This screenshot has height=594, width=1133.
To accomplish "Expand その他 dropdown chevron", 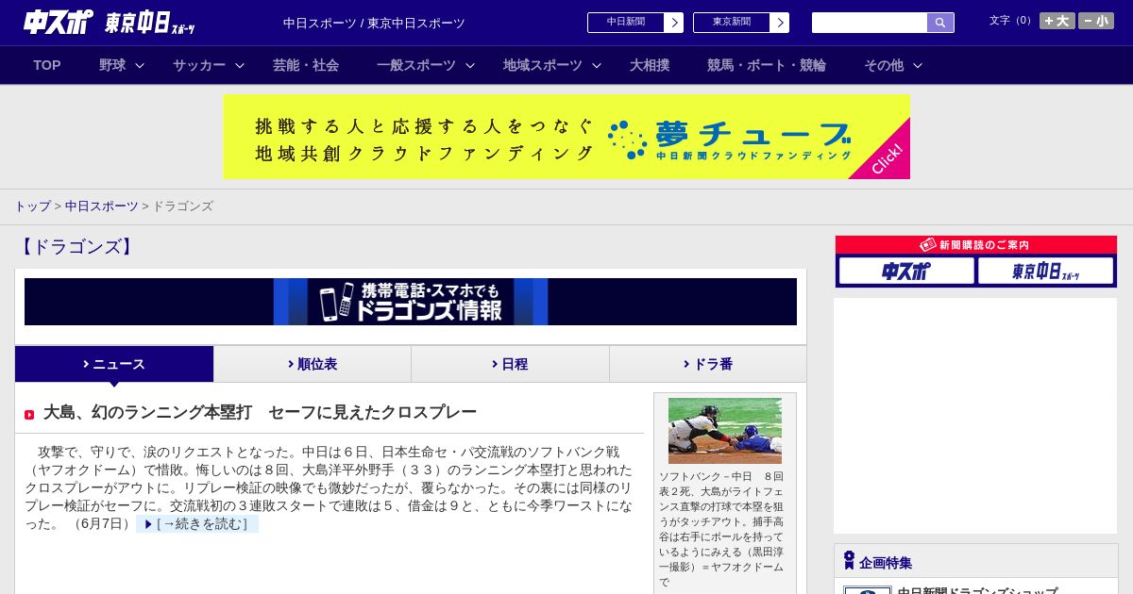I will 918,65.
